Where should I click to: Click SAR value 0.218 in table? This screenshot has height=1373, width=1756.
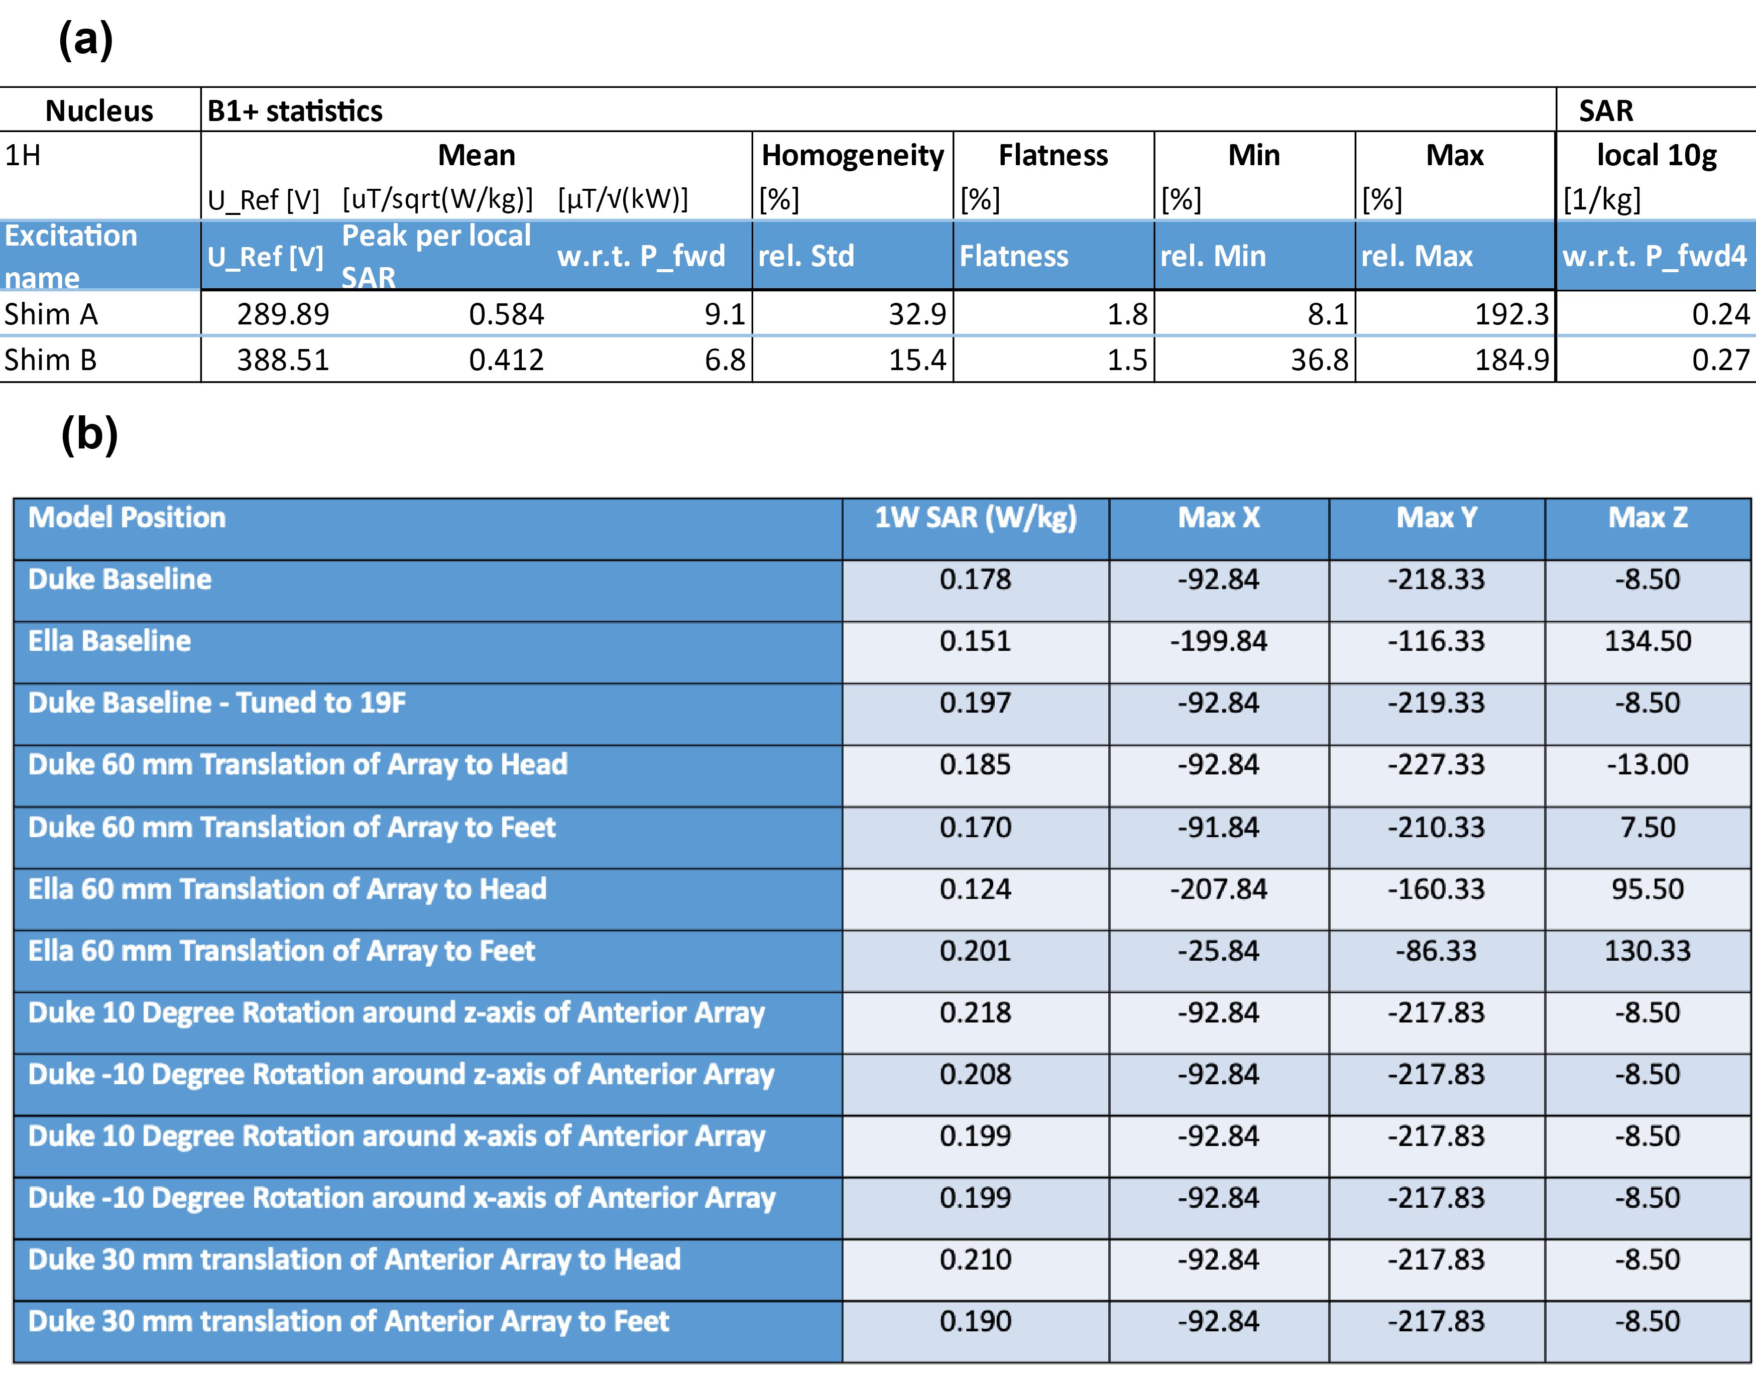click(975, 1012)
